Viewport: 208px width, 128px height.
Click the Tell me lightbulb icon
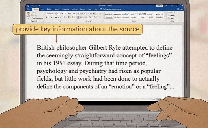101,9
